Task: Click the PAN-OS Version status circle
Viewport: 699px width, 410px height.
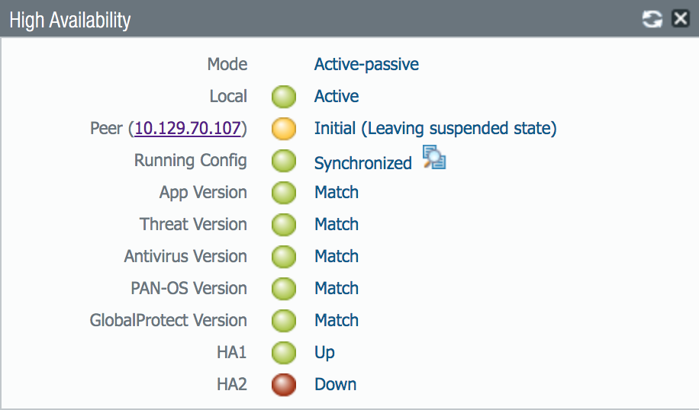Action: pyautogui.click(x=284, y=289)
